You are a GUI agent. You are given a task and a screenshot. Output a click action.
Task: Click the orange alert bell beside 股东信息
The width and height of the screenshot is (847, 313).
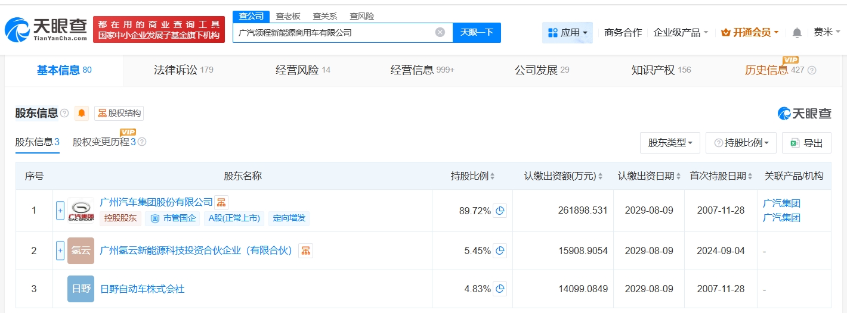pos(81,113)
